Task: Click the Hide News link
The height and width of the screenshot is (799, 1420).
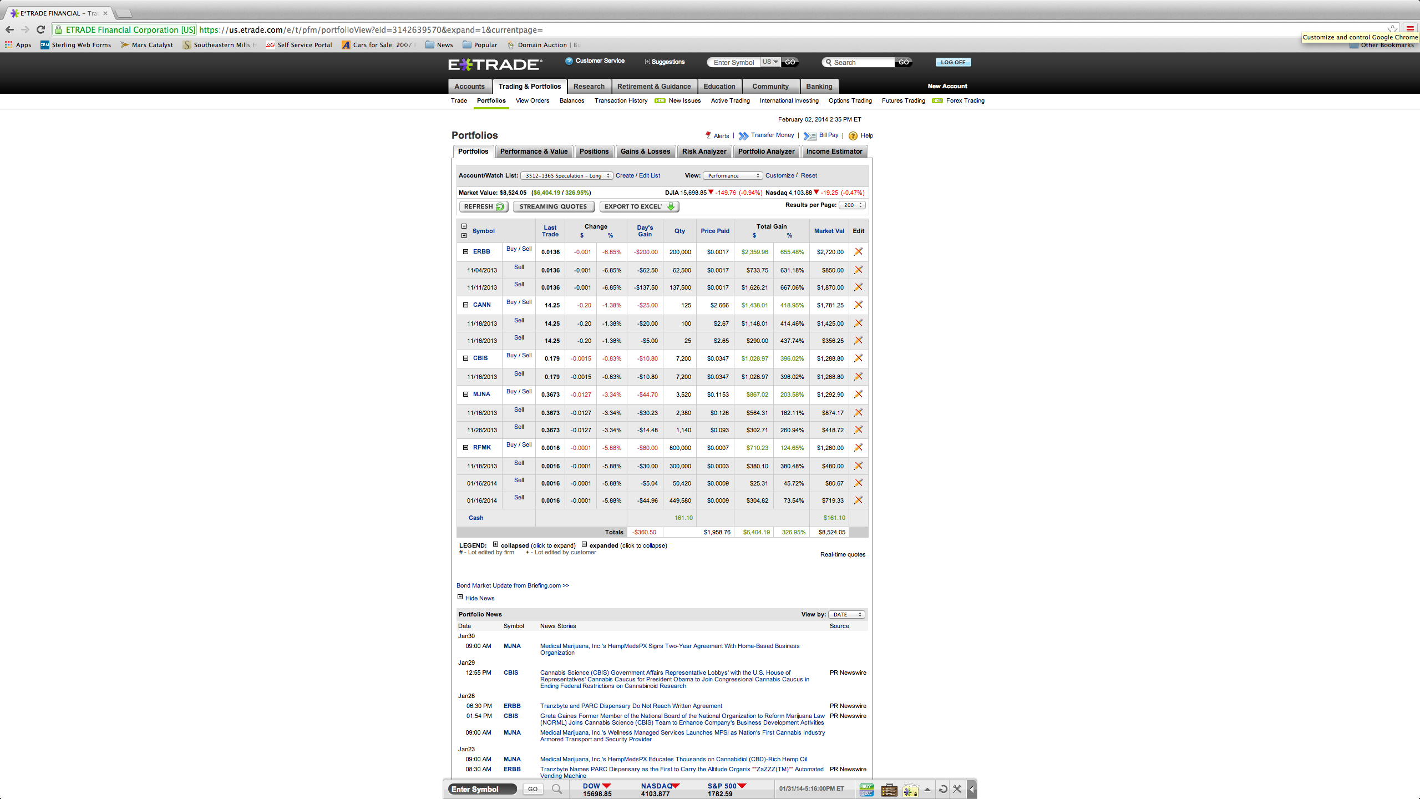Action: [x=479, y=598]
